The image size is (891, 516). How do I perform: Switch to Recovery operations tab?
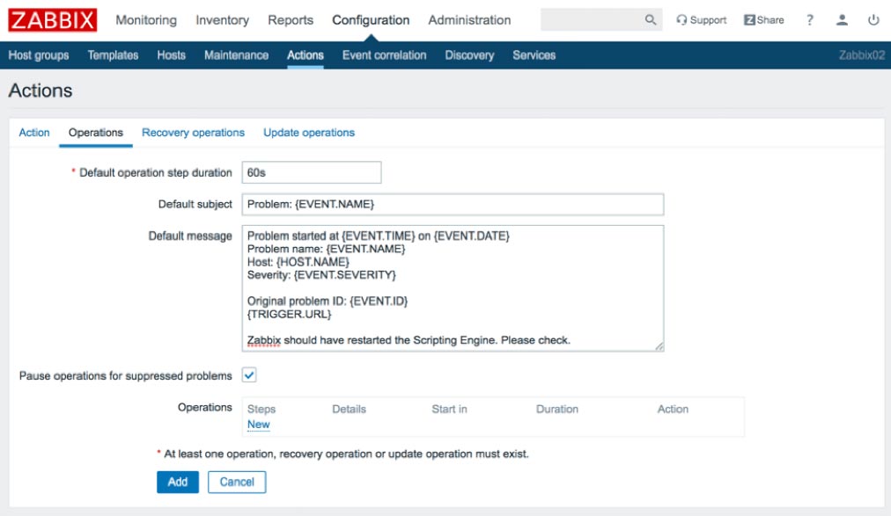pos(193,132)
